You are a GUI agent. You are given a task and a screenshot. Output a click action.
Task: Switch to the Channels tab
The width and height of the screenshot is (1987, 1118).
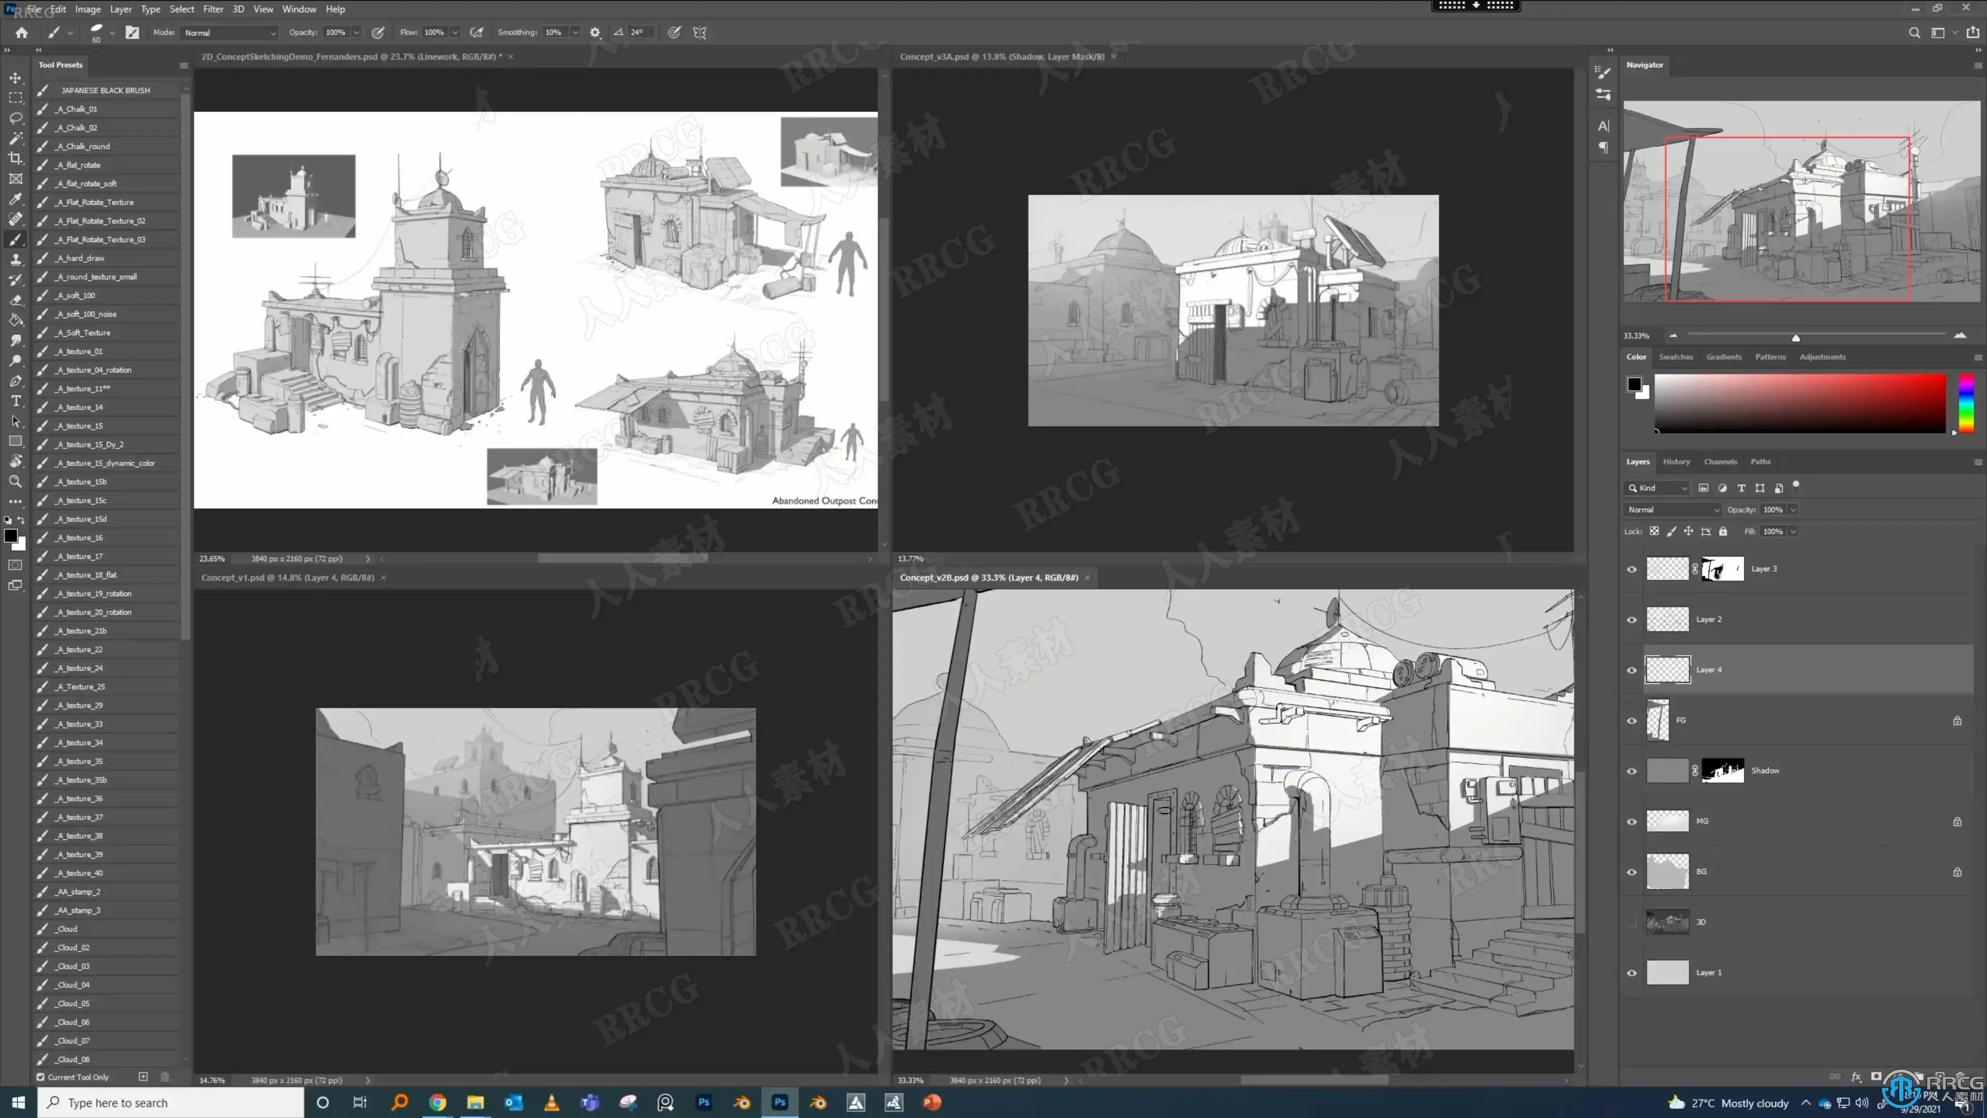click(1720, 461)
